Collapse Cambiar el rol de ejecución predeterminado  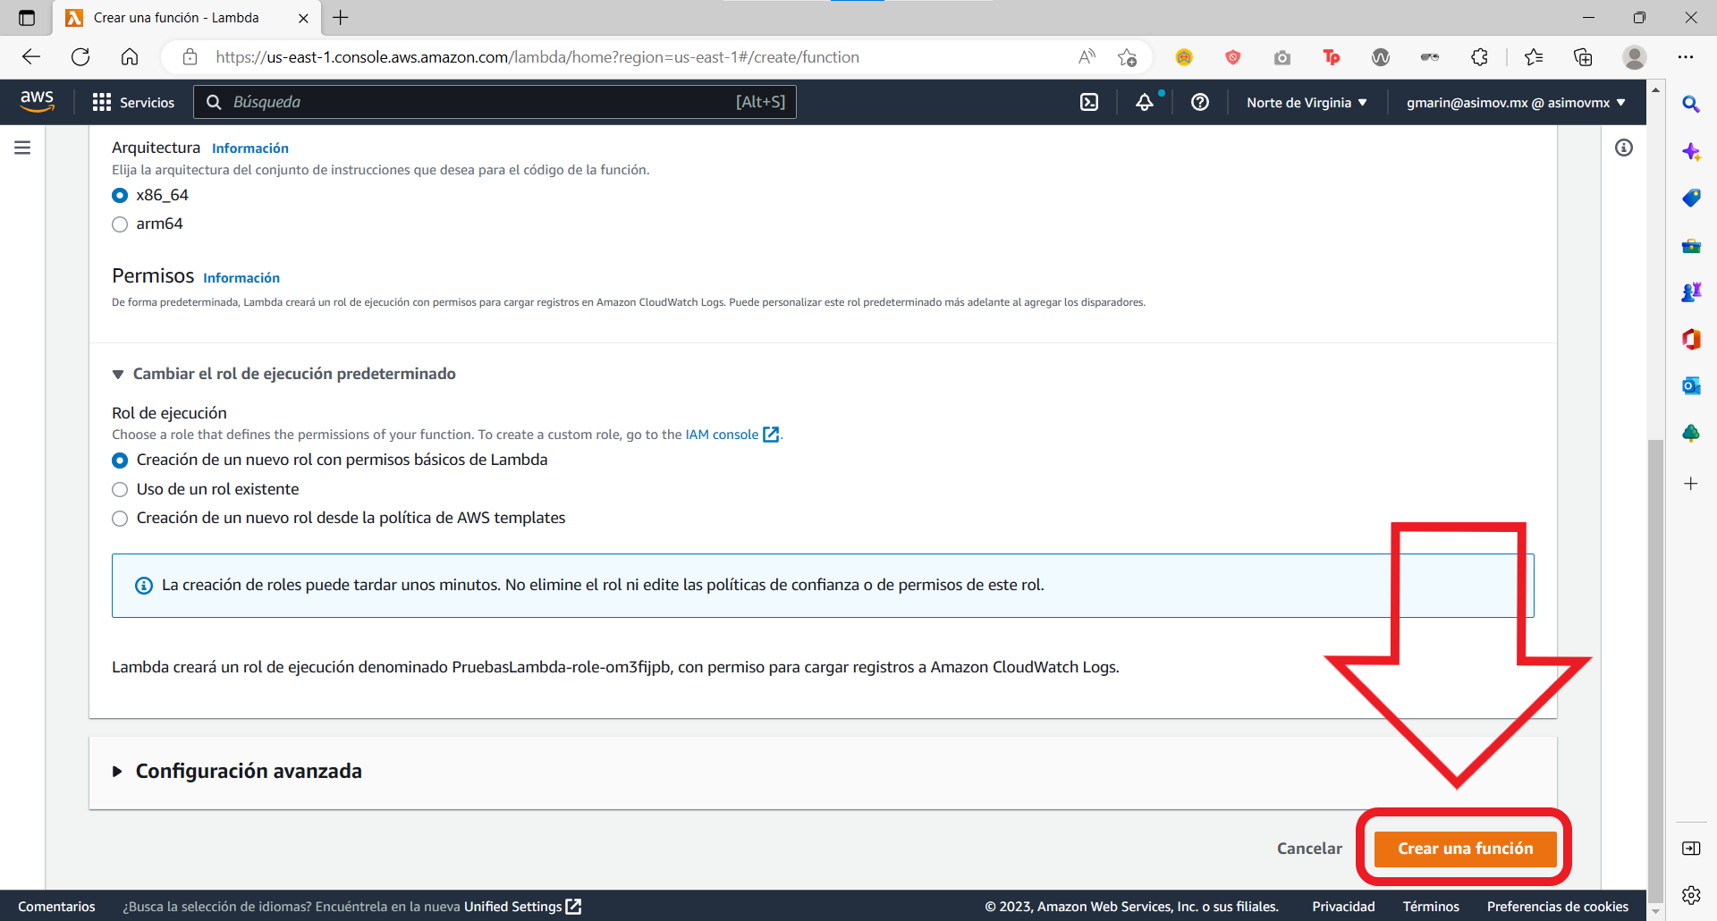[x=283, y=374]
